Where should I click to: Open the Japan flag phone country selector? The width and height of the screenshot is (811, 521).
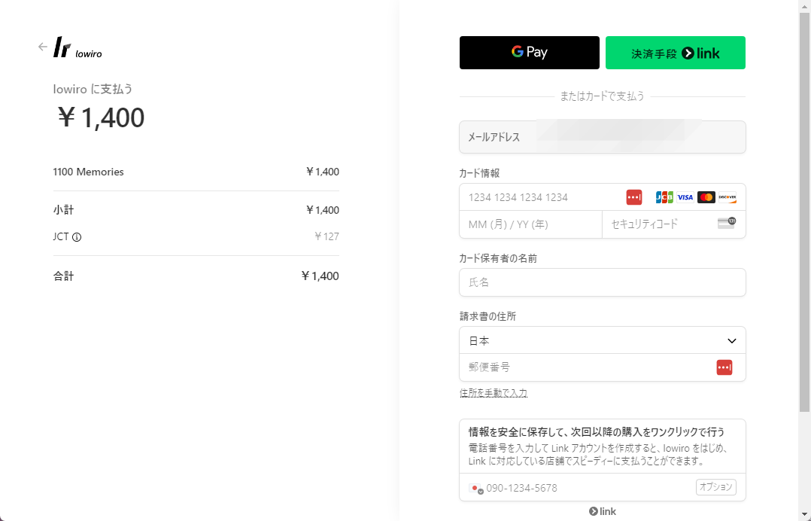(x=475, y=489)
